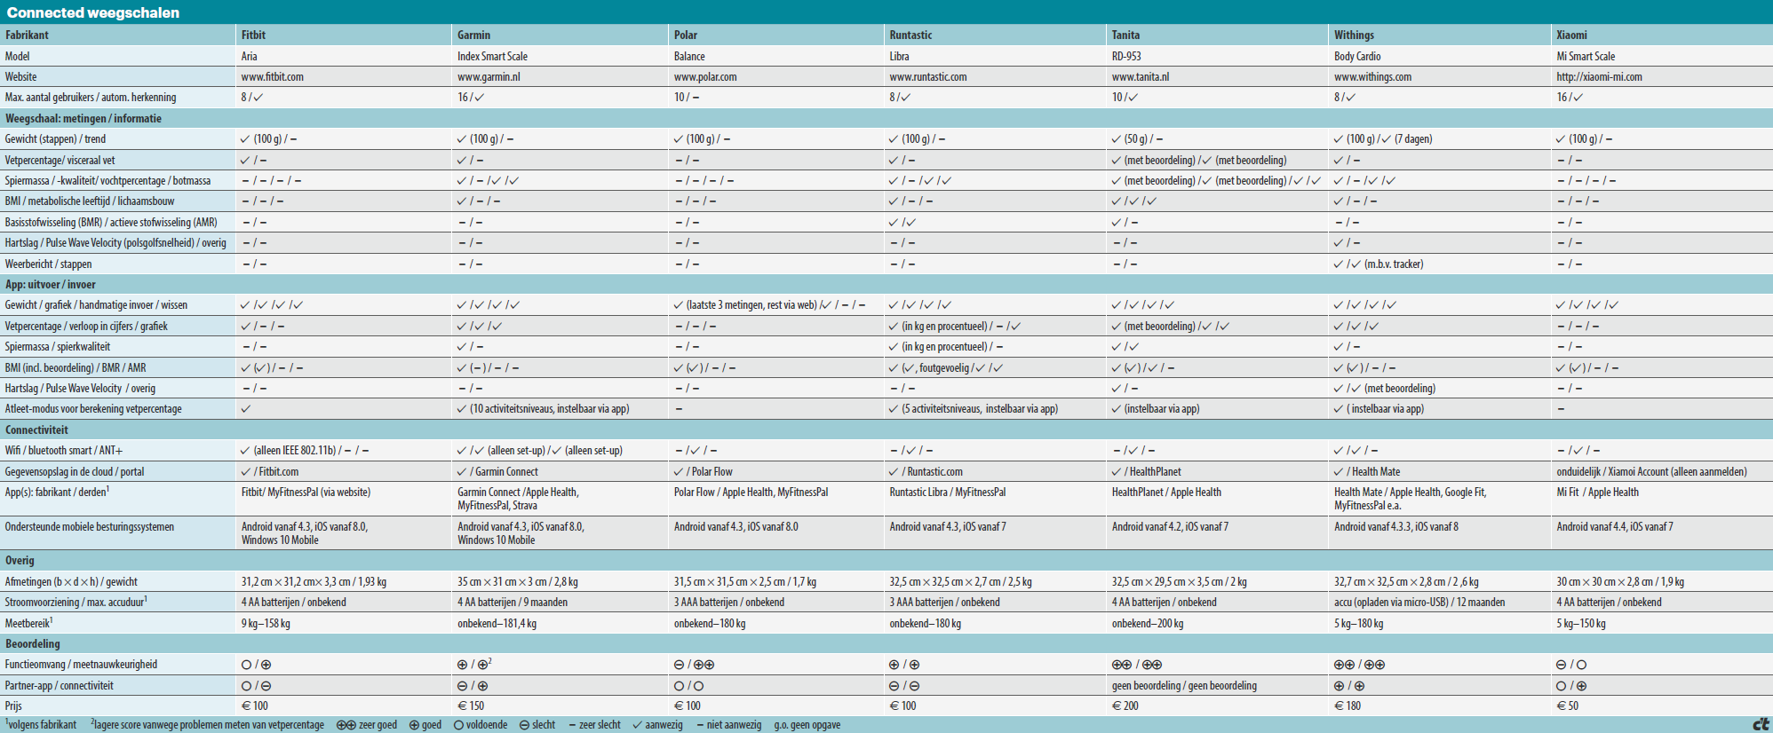Open the http://xiaomi-mi.com link
Viewport: 1773px width, 733px height.
coord(1599,77)
